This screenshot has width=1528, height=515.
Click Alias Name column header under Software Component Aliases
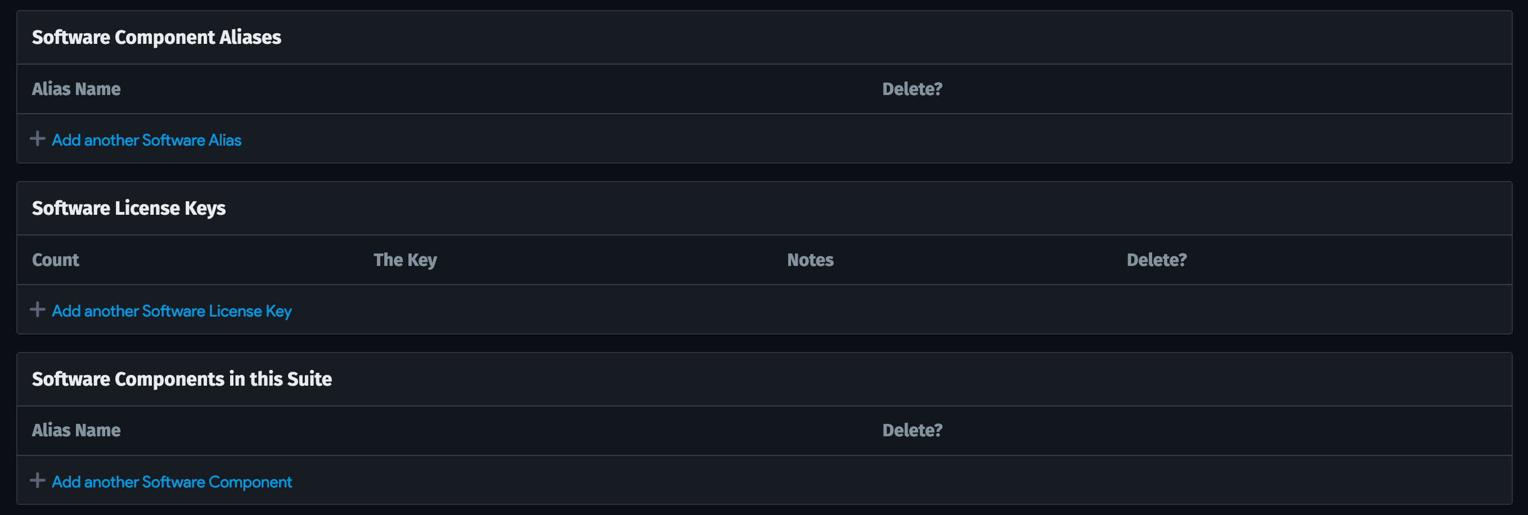76,89
